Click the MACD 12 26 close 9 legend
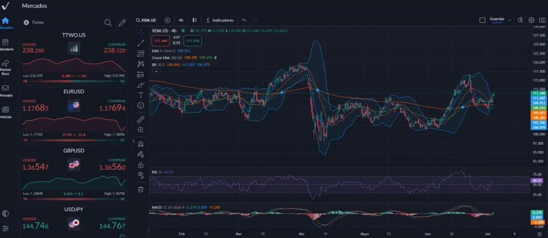548x238 pixels. click(x=168, y=208)
